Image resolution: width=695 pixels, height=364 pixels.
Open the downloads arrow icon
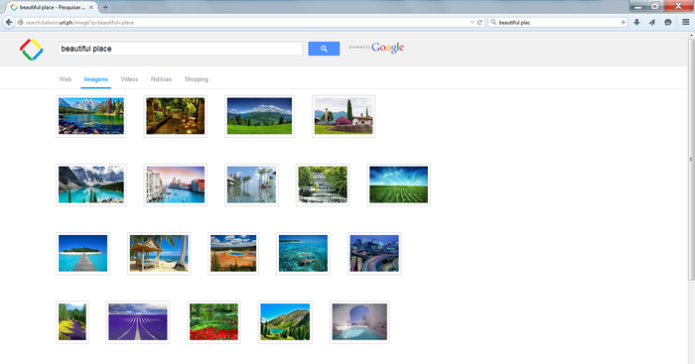point(636,22)
